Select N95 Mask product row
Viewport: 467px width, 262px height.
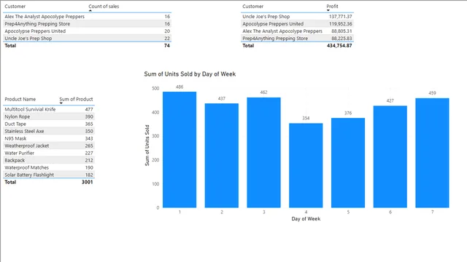pos(49,138)
